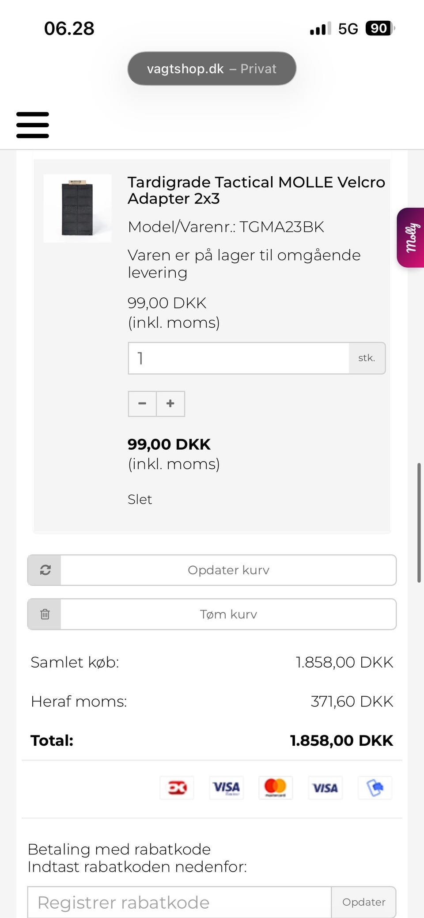Click the Slet link to remove item

coord(140,499)
